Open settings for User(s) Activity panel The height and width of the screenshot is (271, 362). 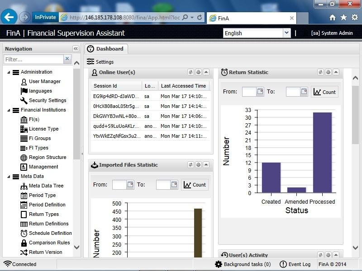329,255
